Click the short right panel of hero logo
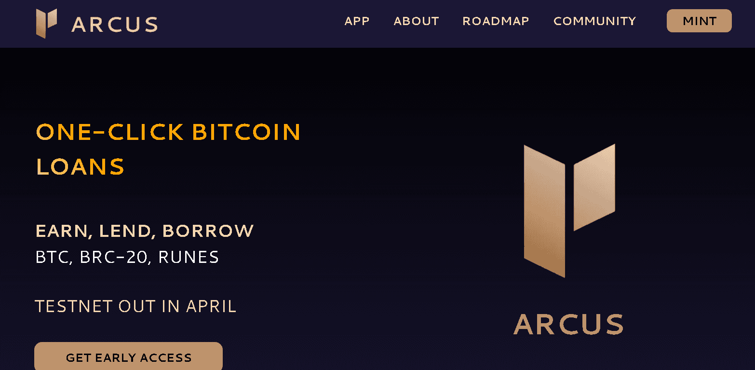The height and width of the screenshot is (370, 755). [594, 187]
